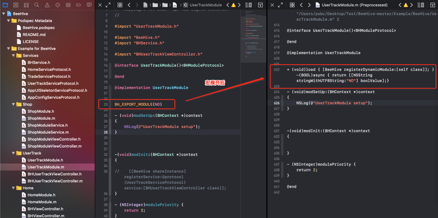Screen dimensions: 438x218
Task: Collapse the Example for BeeHive group
Action: point(8,48)
